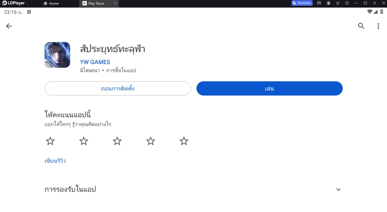Rate the app five stars
The width and height of the screenshot is (387, 212).
pyautogui.click(x=184, y=141)
